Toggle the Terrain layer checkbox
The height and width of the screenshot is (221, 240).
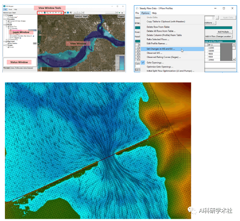(x=8, y=47)
